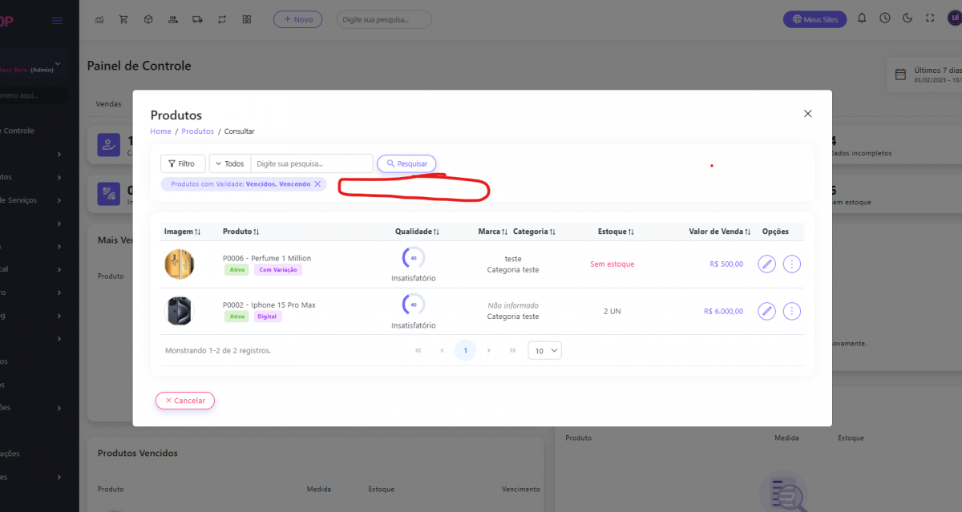Toggle fullscreen mode icon in the top bar

(x=930, y=18)
